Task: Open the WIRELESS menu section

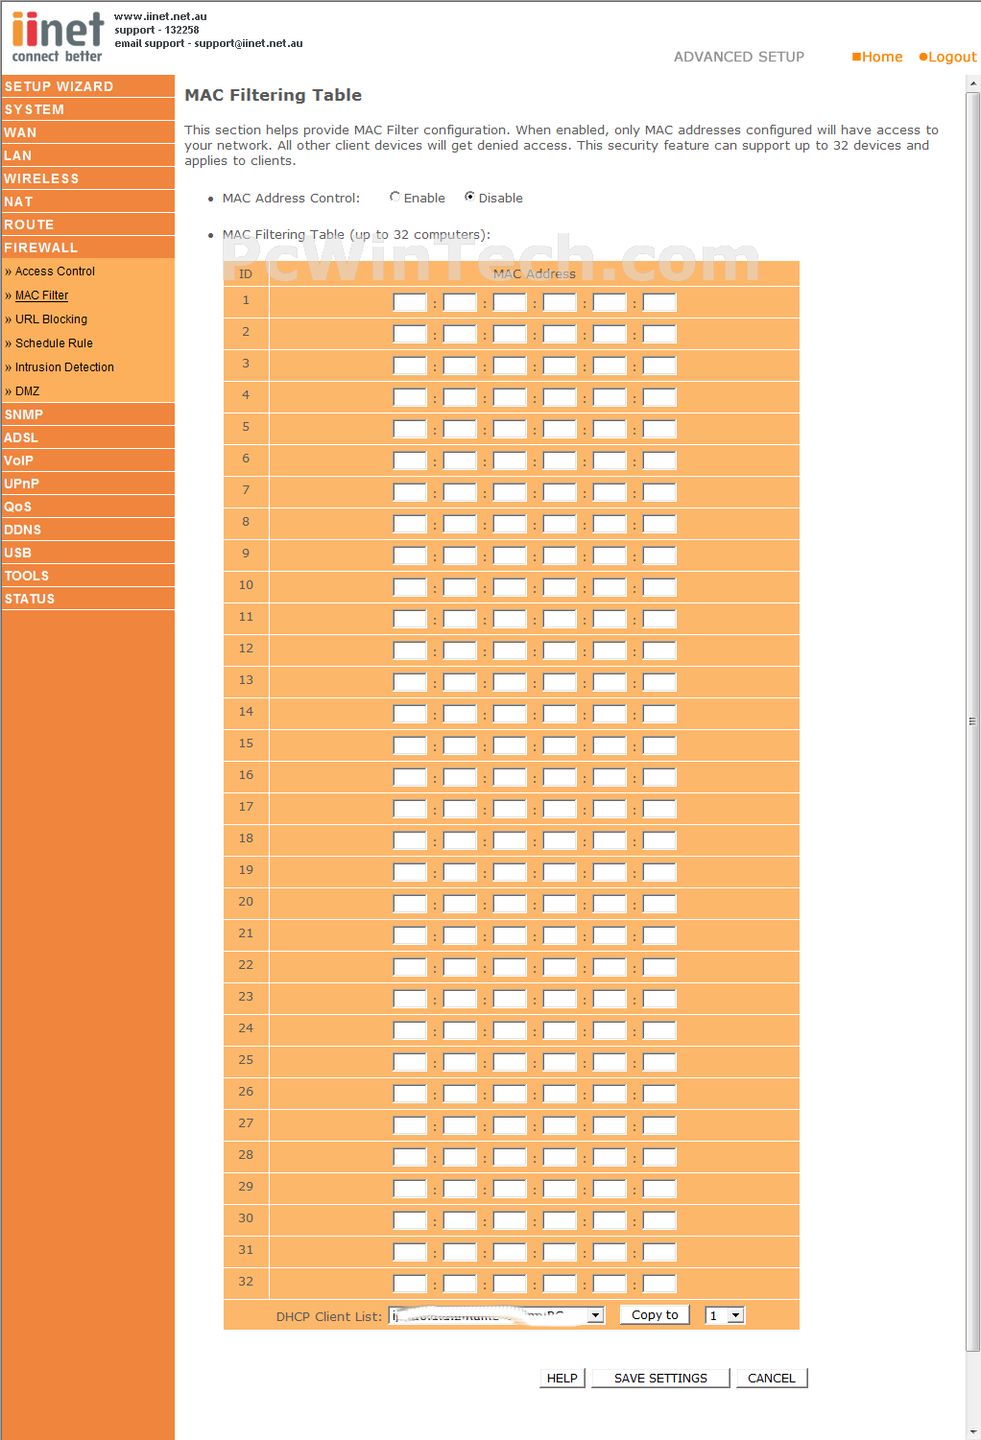Action: coord(87,178)
